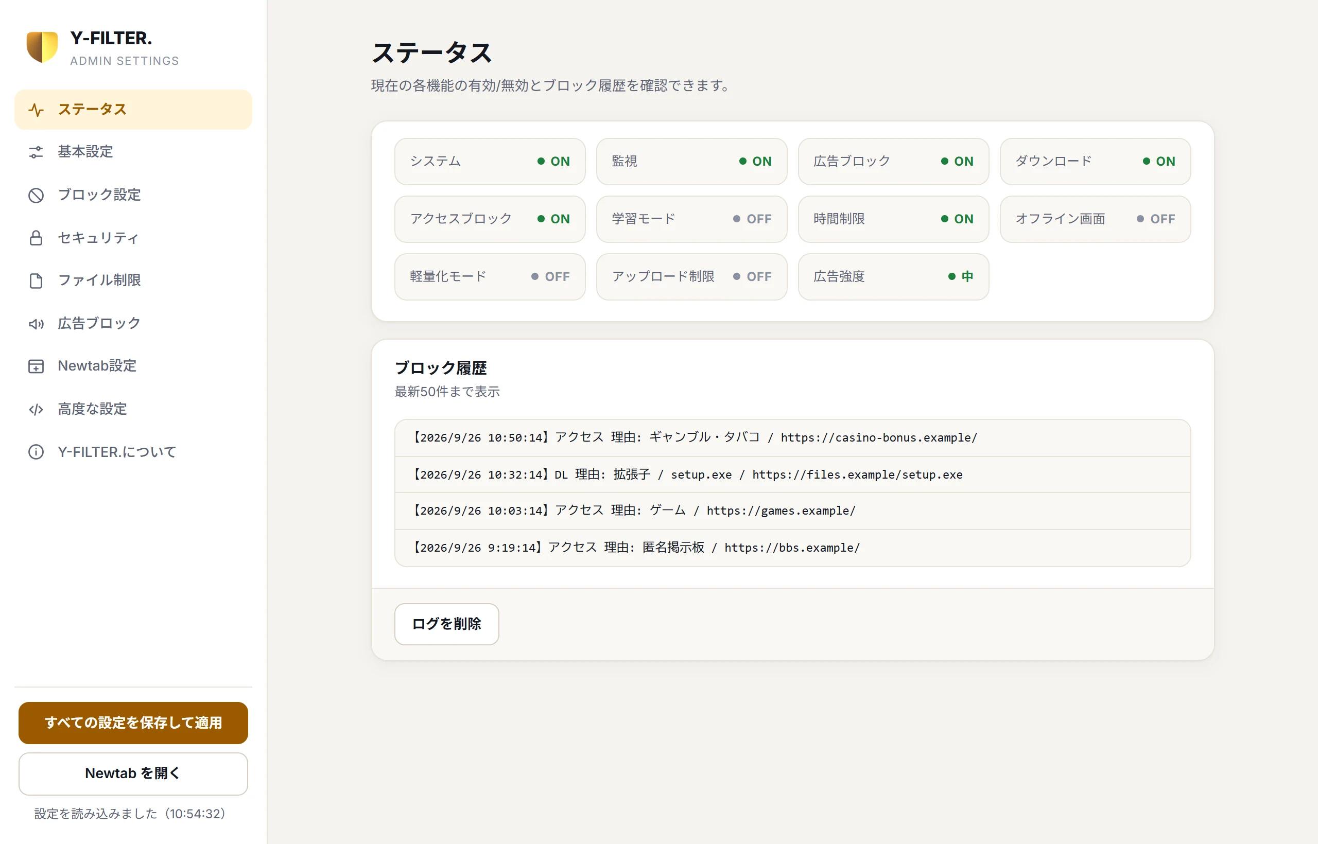Click the 時間制限 ON status card

(894, 219)
